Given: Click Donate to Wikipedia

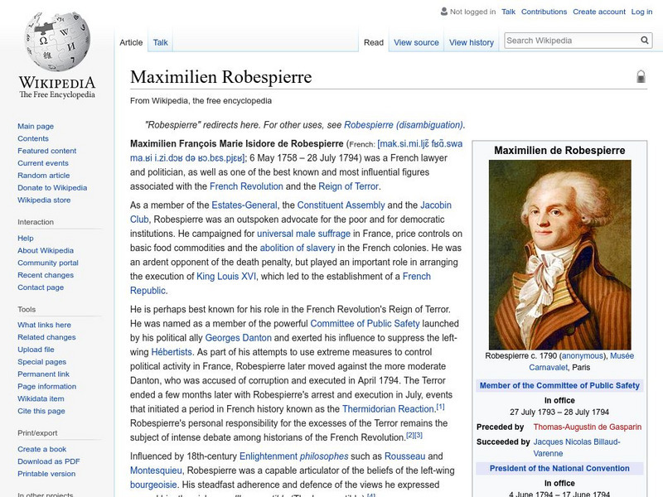Looking at the screenshot, I should point(52,187).
